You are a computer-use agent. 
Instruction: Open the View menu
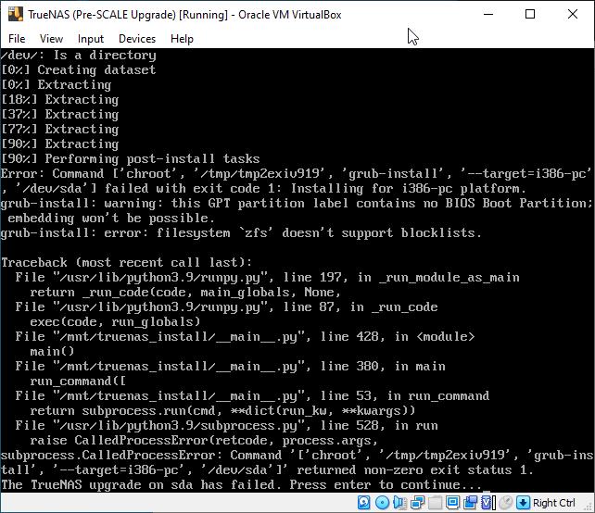tap(51, 39)
